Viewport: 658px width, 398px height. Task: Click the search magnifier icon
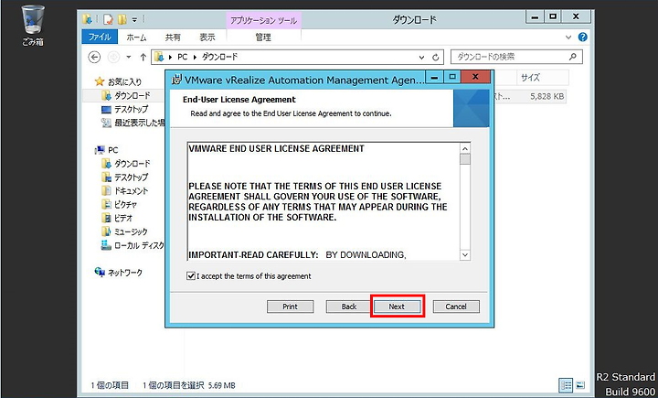tap(573, 57)
